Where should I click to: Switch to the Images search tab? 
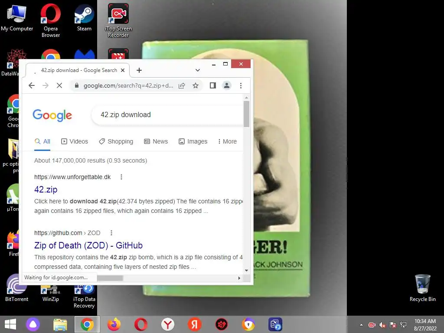click(x=193, y=141)
